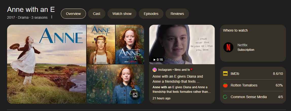Open the Common Sense Media 4/5 rating
The height and width of the screenshot is (111, 291).
point(252,97)
